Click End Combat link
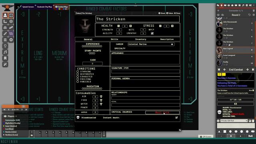 [x=236, y=70]
